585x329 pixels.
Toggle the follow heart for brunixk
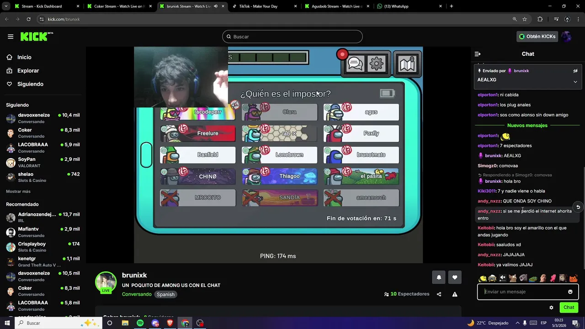(455, 277)
